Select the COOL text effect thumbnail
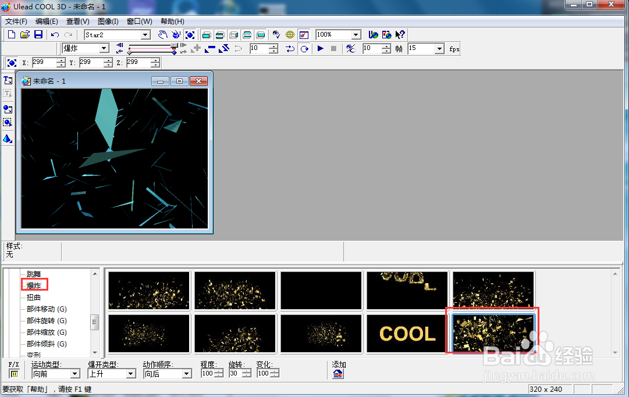The image size is (629, 397). point(407,333)
